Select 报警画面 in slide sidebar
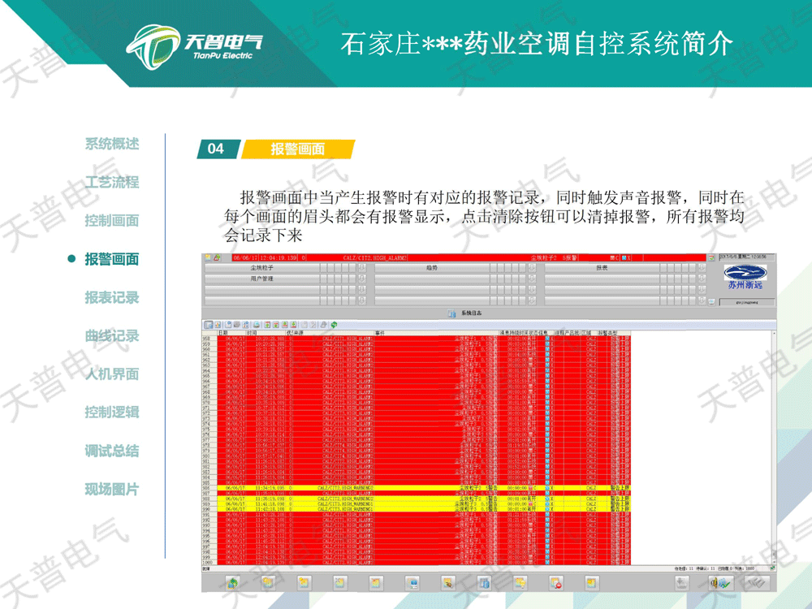Screen dimensions: 812x609 (112, 259)
